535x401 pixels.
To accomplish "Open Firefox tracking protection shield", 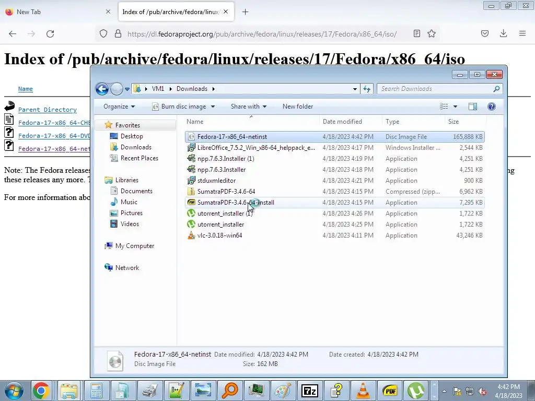I will (x=103, y=33).
